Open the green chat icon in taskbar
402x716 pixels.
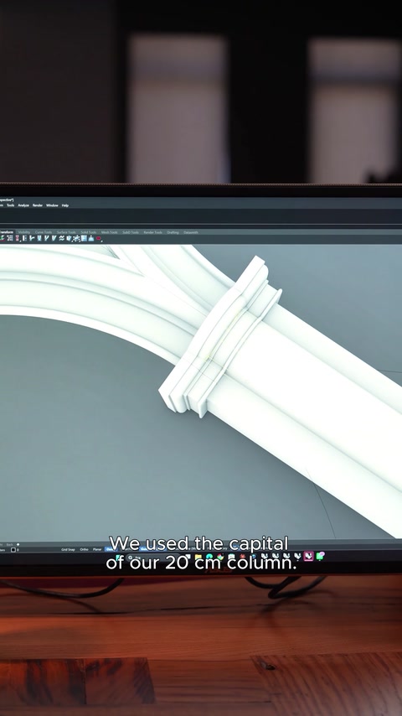320,556
